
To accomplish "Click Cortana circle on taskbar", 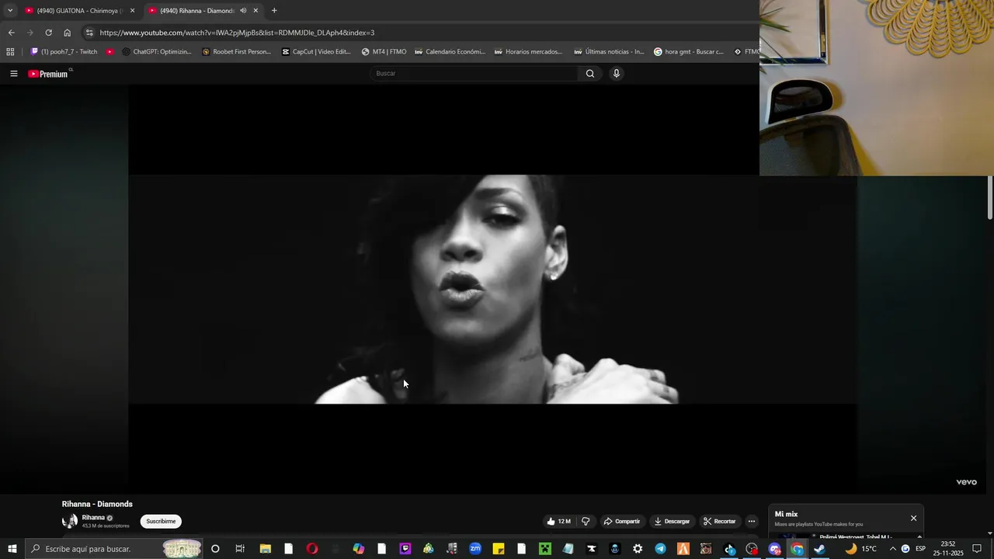I will click(215, 549).
